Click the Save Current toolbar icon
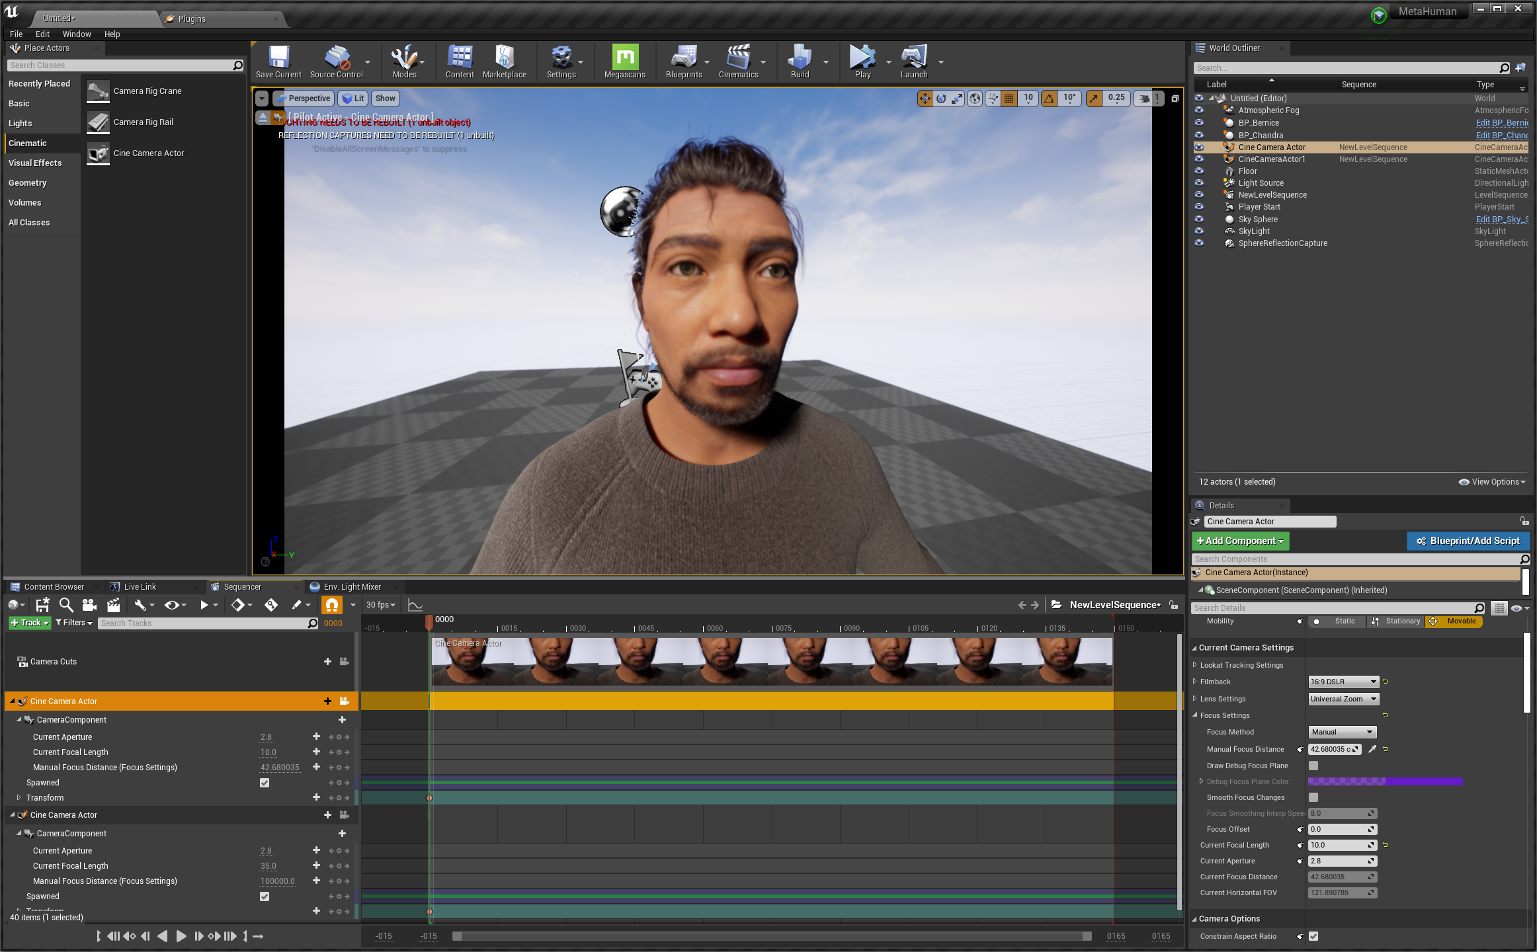1537x952 pixels. 278,58
